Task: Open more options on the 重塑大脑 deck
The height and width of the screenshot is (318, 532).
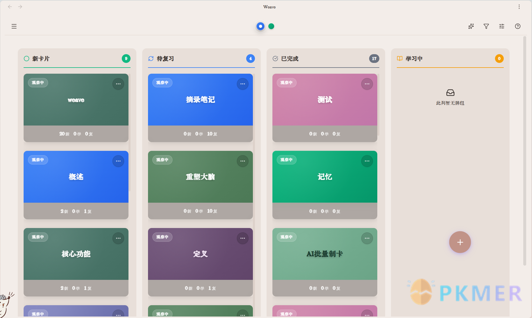Action: (243, 161)
